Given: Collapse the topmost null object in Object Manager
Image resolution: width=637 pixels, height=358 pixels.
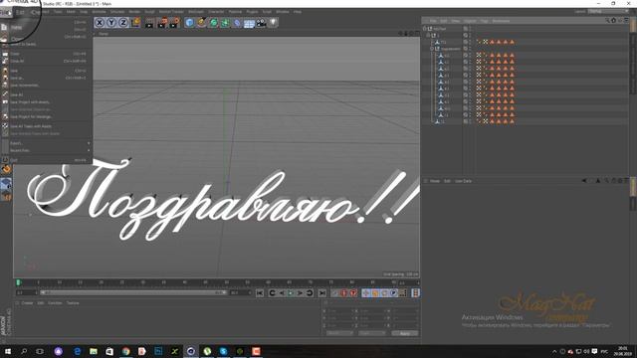Looking at the screenshot, I should [x=425, y=29].
